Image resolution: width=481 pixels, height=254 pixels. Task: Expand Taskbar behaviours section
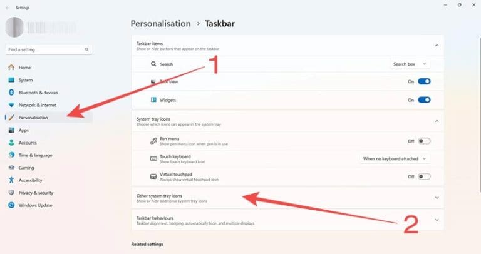point(437,220)
